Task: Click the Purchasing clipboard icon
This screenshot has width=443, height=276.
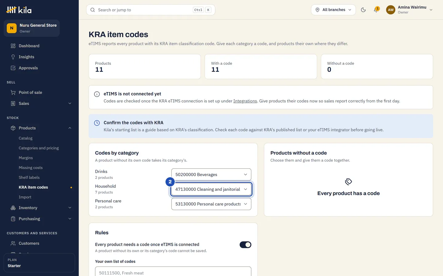Action: [x=13, y=219]
